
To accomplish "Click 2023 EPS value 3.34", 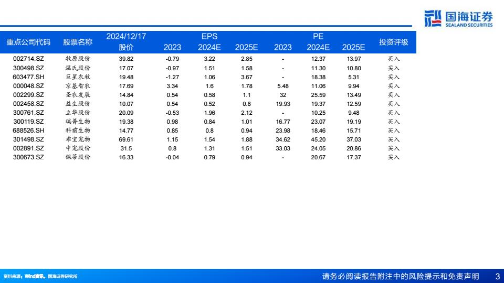I will 172,86.
